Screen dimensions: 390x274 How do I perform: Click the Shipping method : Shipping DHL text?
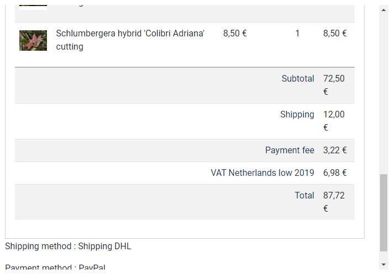pyautogui.click(x=68, y=246)
